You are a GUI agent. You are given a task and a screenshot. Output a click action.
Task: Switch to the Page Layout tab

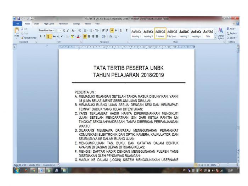click(49, 24)
